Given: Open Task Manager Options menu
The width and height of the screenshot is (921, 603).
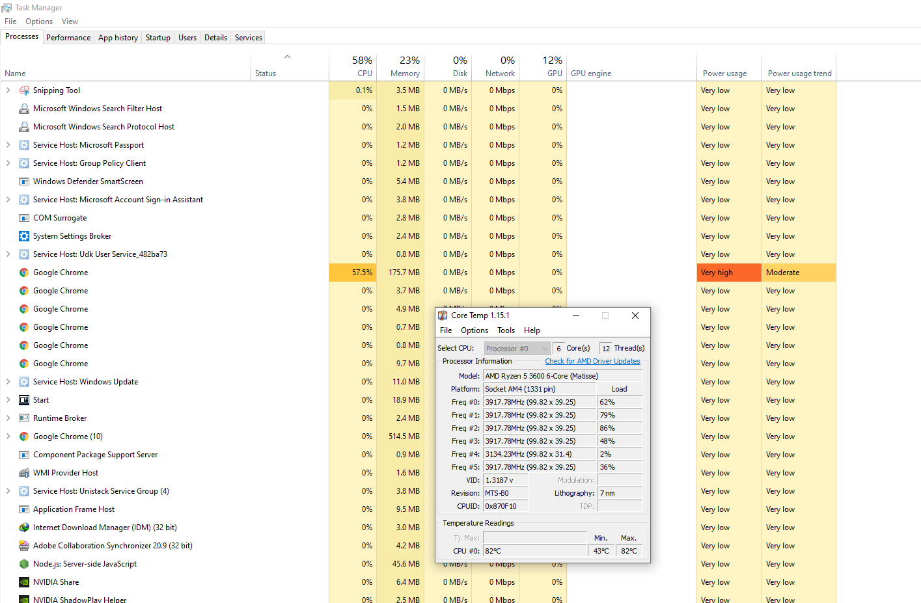Looking at the screenshot, I should [x=39, y=21].
